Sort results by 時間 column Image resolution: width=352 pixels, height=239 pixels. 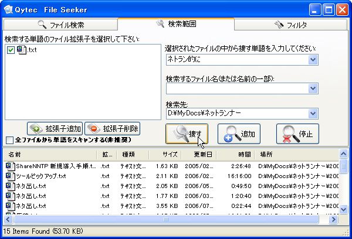235,155
